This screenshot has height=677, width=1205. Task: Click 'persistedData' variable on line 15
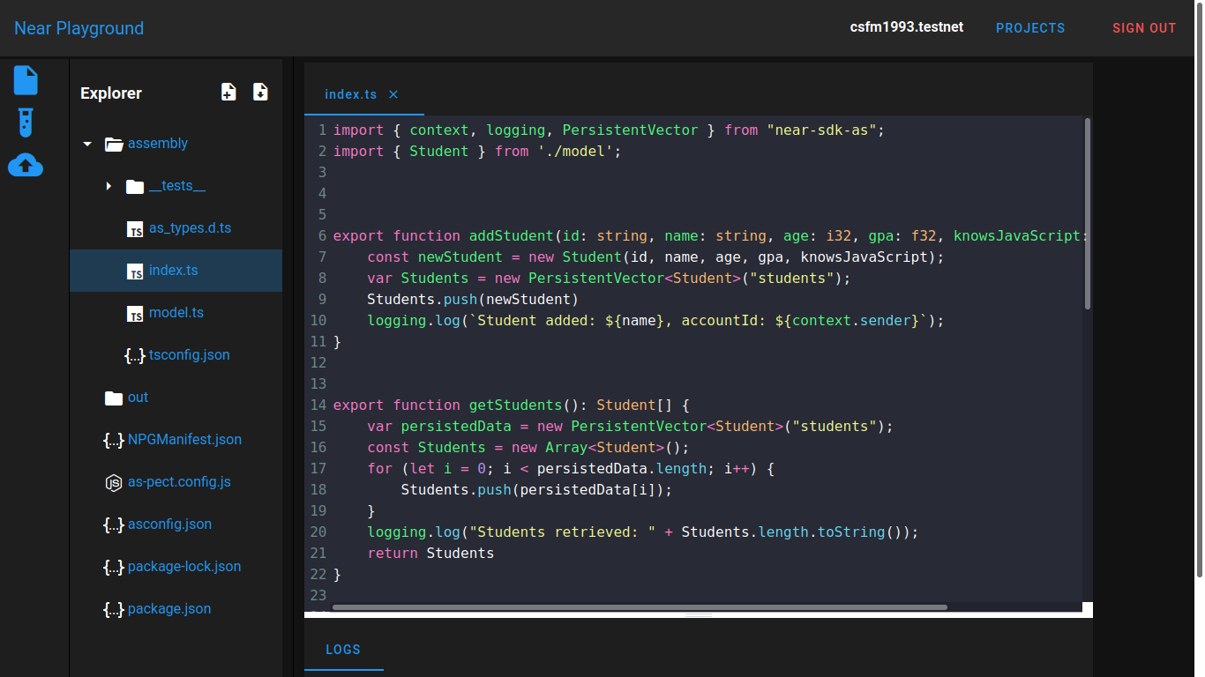pyautogui.click(x=456, y=426)
